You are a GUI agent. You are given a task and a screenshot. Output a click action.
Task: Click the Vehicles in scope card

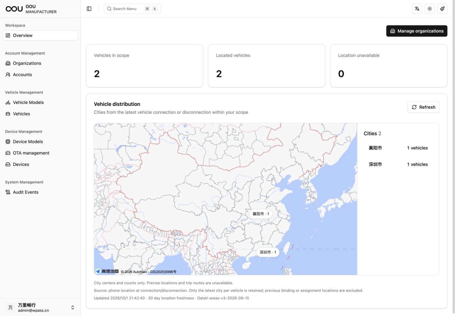pyautogui.click(x=144, y=66)
